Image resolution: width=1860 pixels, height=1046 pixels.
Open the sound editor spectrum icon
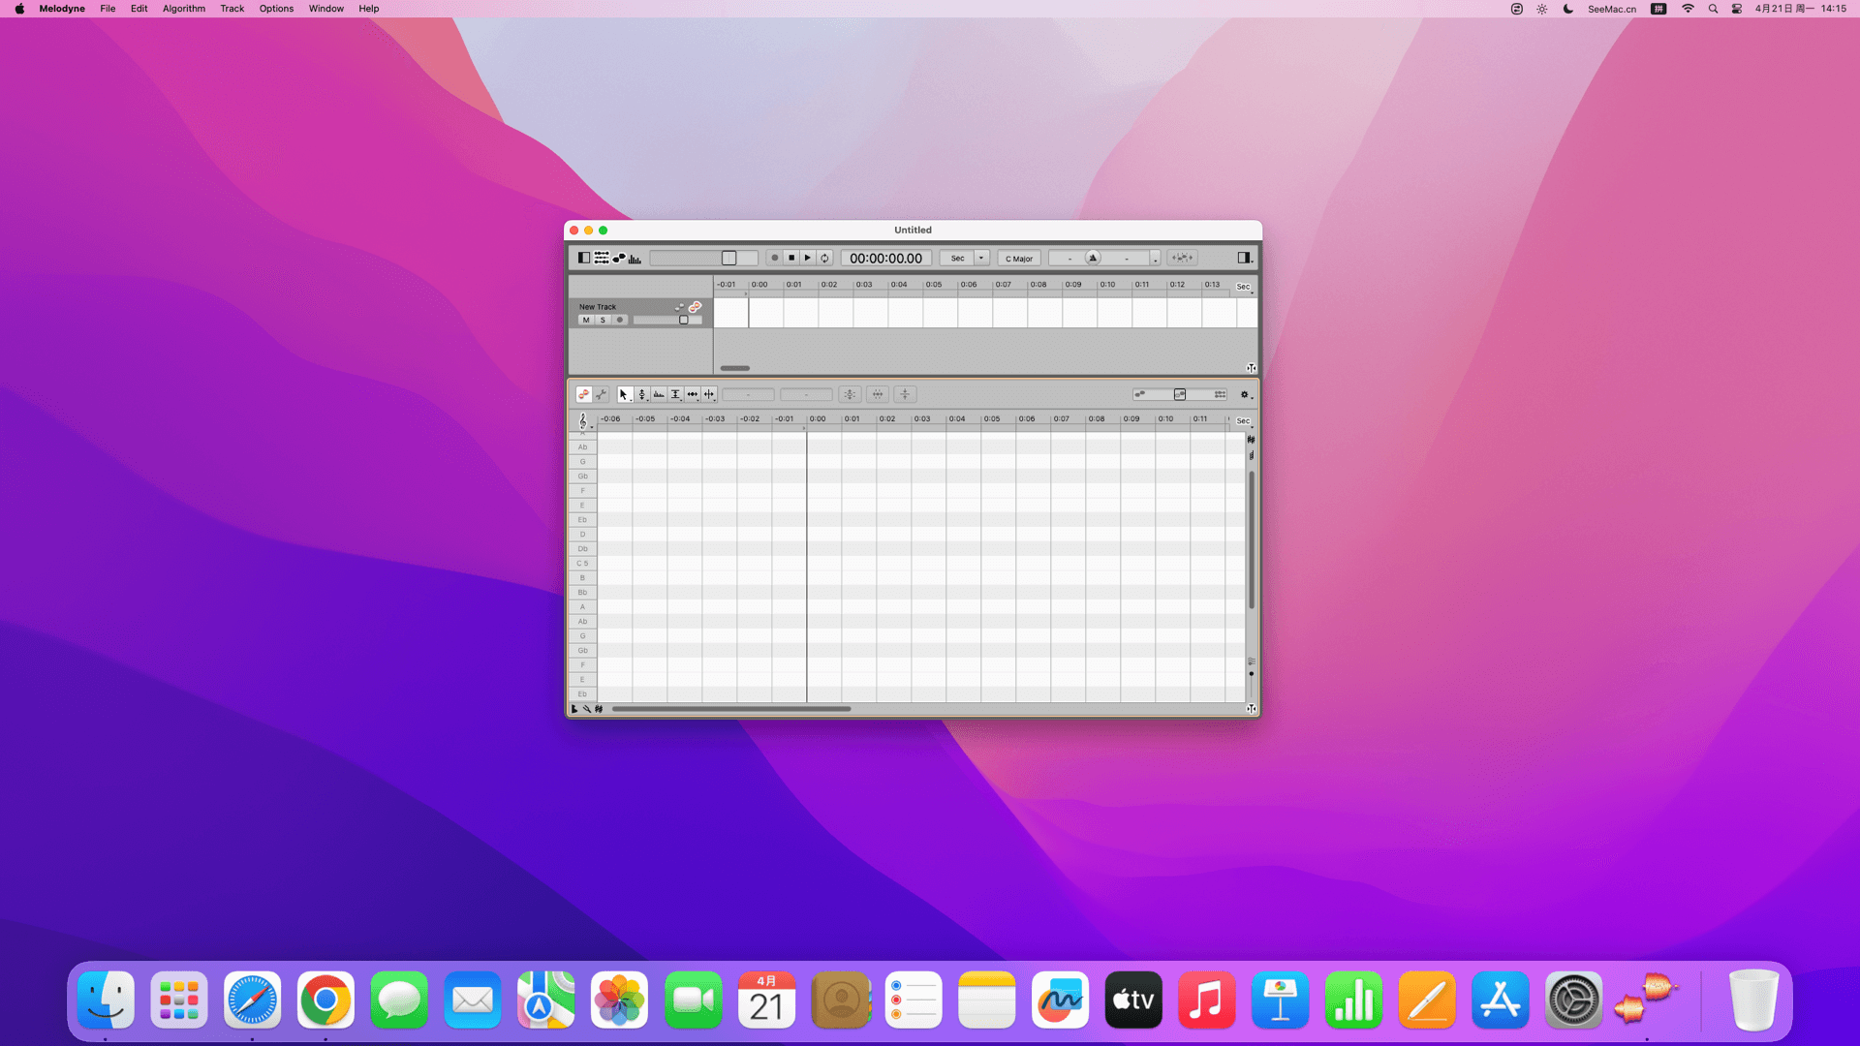coord(635,258)
